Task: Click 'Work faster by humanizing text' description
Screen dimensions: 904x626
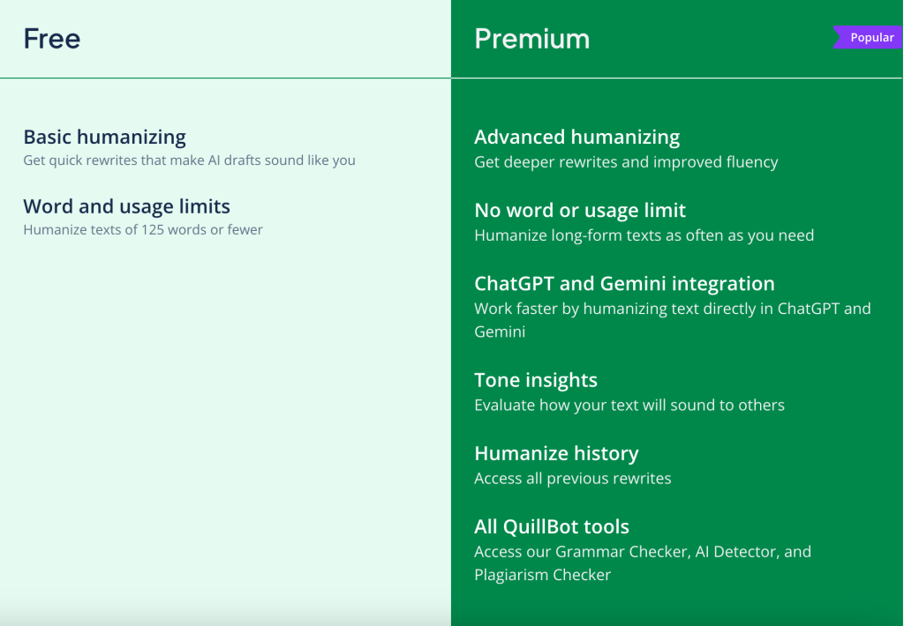Action: [672, 309]
